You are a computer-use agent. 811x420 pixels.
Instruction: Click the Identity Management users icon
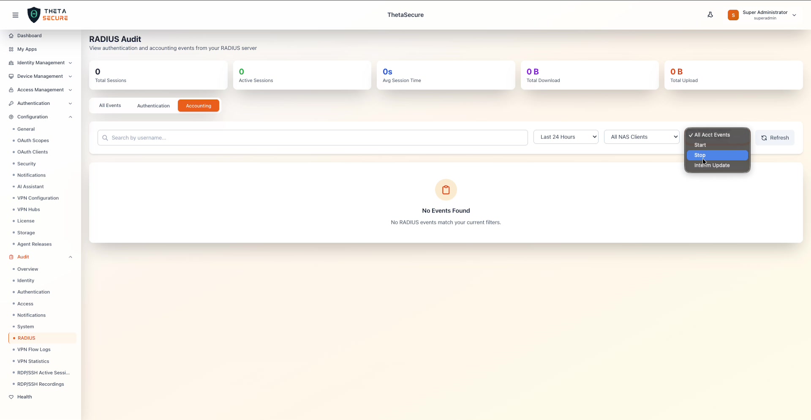11,63
